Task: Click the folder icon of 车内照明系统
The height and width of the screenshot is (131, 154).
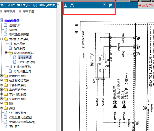Action: coord(6,90)
